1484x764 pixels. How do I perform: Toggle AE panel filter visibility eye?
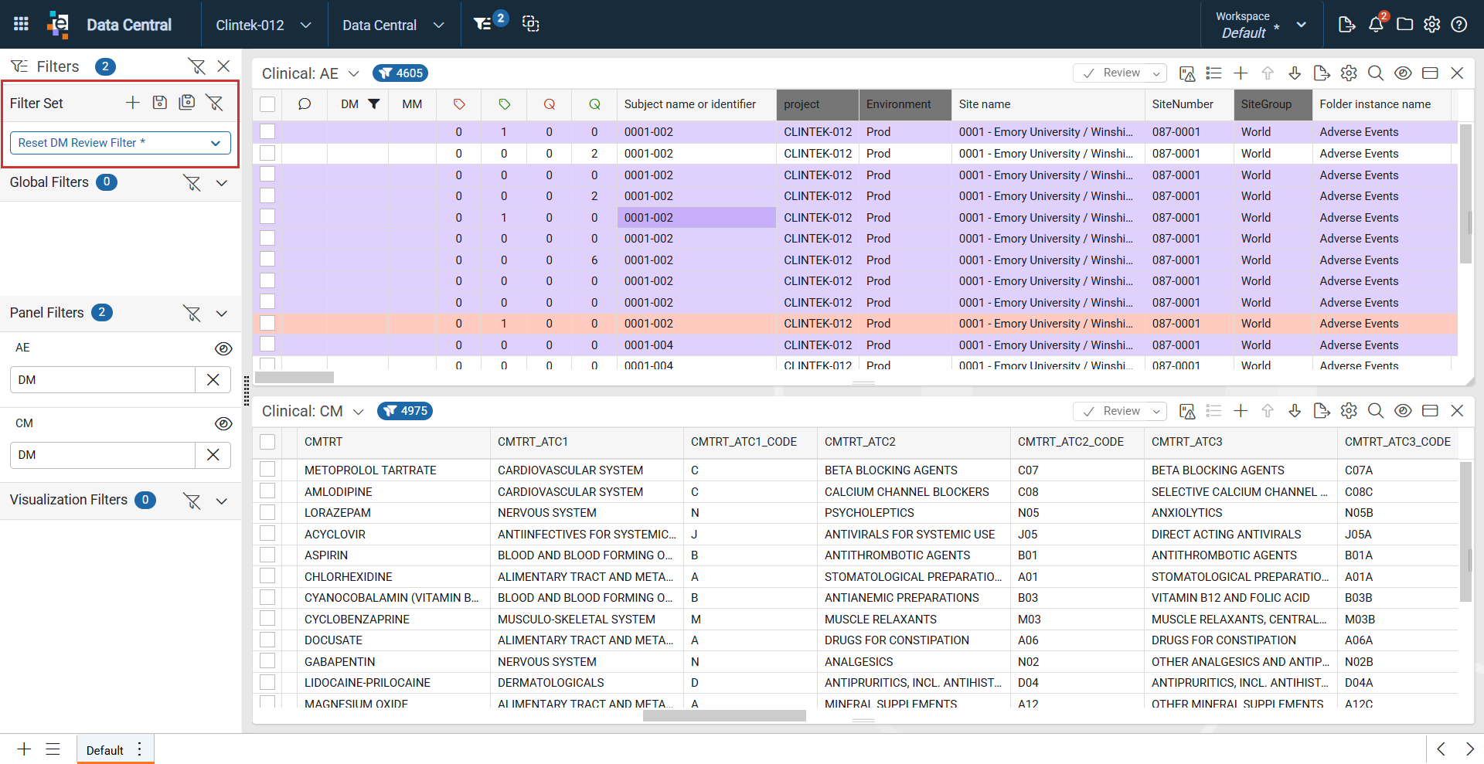point(223,348)
